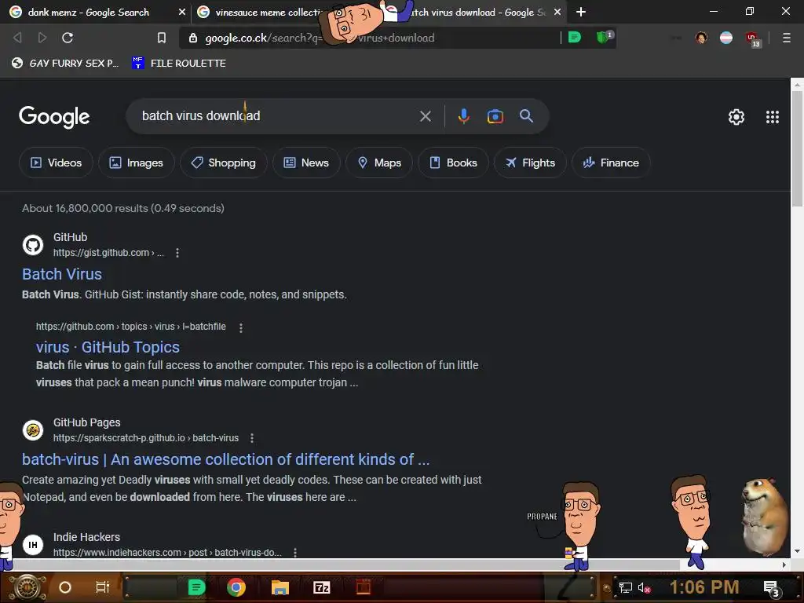Image resolution: width=804 pixels, height=603 pixels.
Task: Open the browser hamburger menu
Action: point(786,38)
